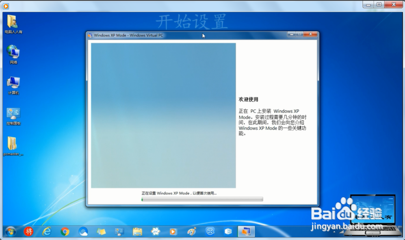Close the Windows XP Mode window
Screen dimensions: 405x240
(310, 35)
